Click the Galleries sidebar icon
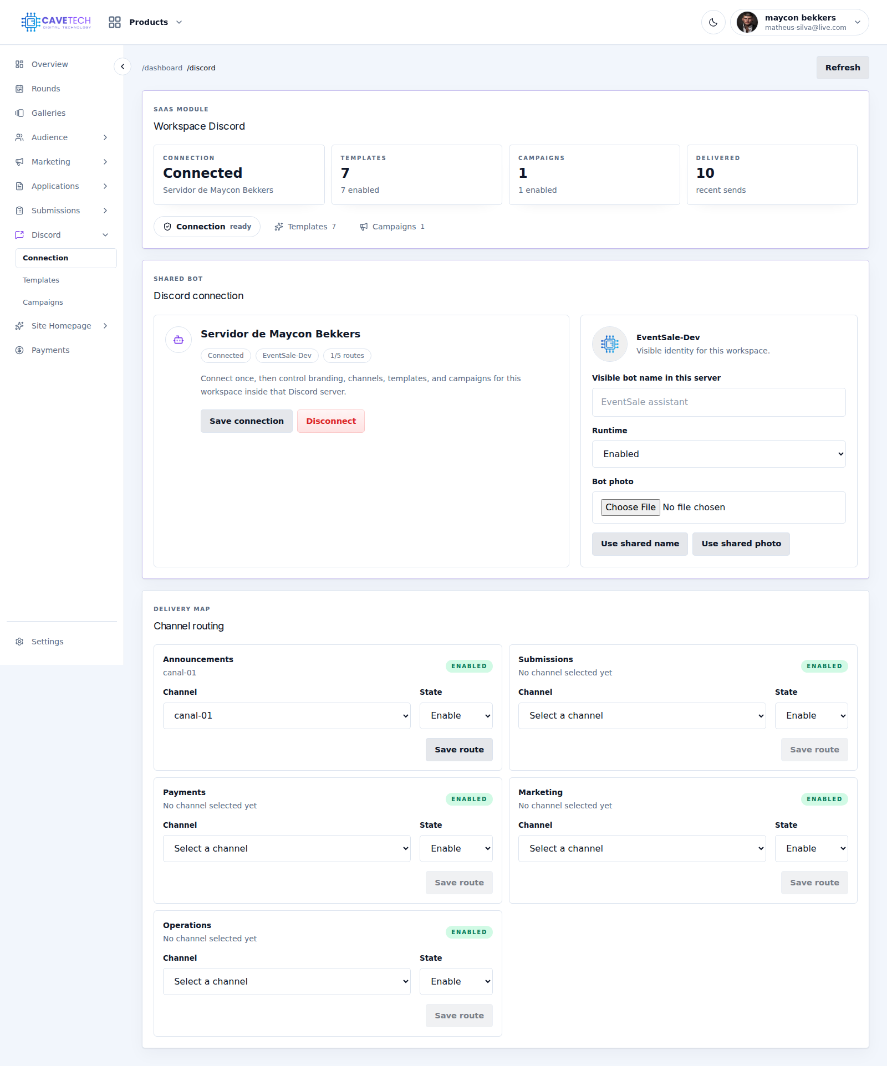 [x=19, y=113]
